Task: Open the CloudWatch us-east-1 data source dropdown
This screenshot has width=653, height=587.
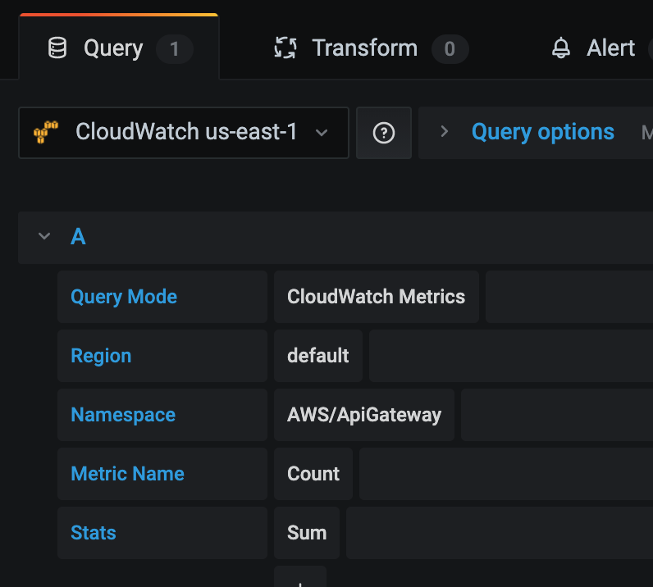Action: click(x=184, y=132)
